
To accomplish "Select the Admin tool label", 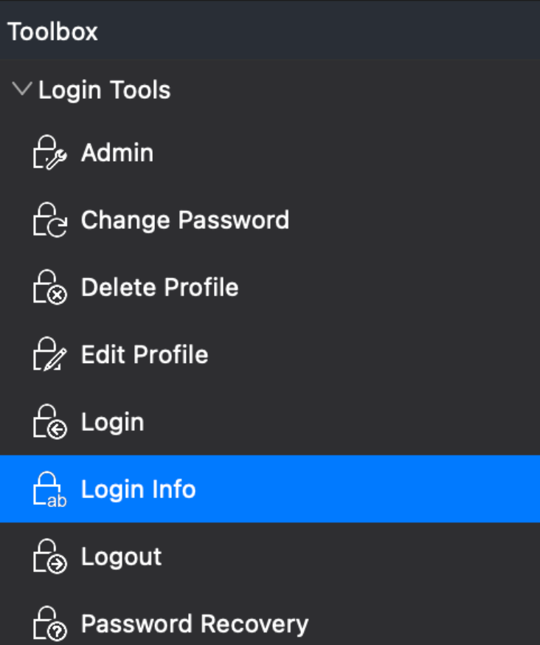I will click(117, 153).
